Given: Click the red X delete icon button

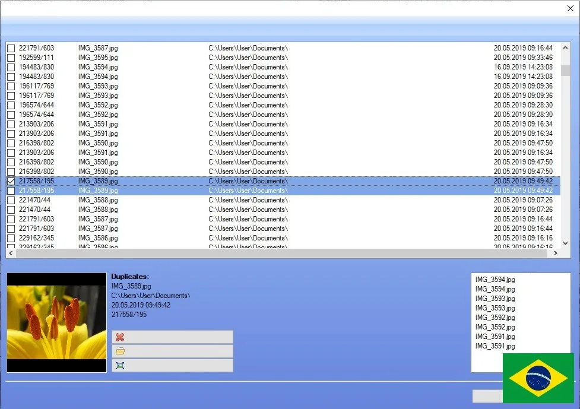Looking at the screenshot, I should coord(120,337).
